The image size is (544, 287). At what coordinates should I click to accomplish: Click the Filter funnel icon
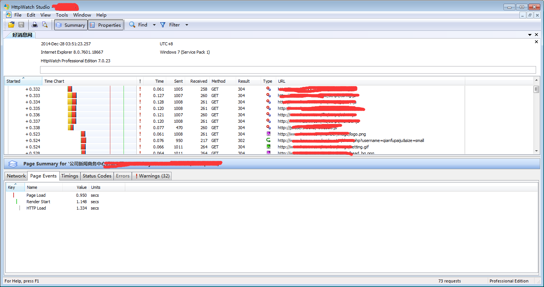163,25
